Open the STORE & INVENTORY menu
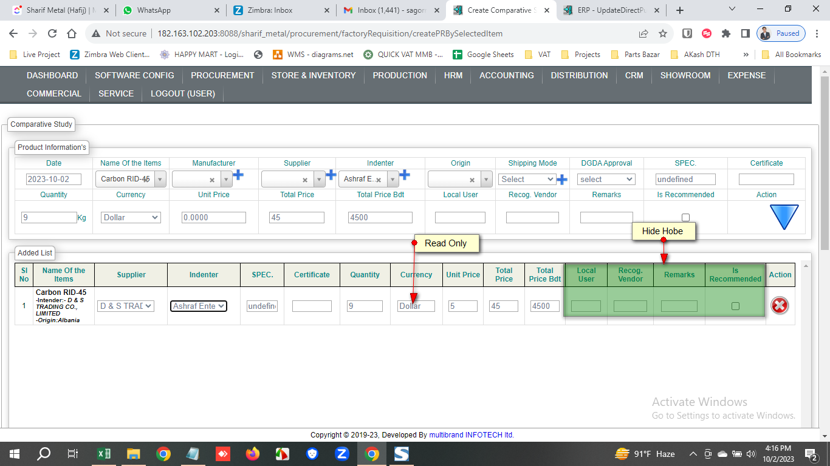This screenshot has width=830, height=466. (314, 75)
